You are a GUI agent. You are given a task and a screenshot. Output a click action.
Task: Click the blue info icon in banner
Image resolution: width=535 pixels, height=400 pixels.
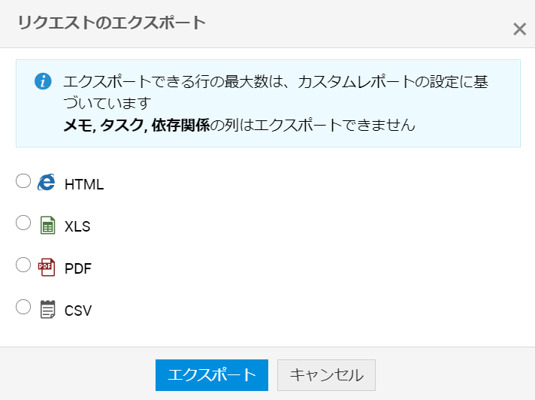point(43,81)
